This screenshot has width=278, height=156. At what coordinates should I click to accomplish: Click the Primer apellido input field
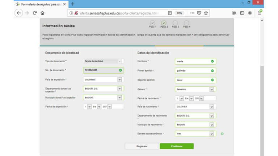click(x=192, y=70)
